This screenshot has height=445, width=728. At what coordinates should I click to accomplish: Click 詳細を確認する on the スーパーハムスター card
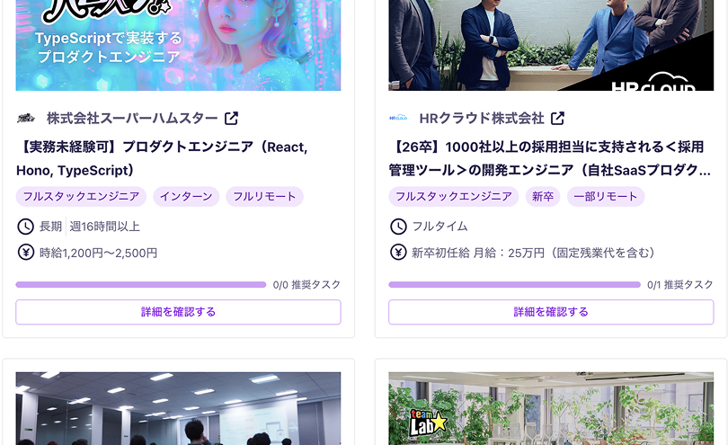[x=178, y=312]
